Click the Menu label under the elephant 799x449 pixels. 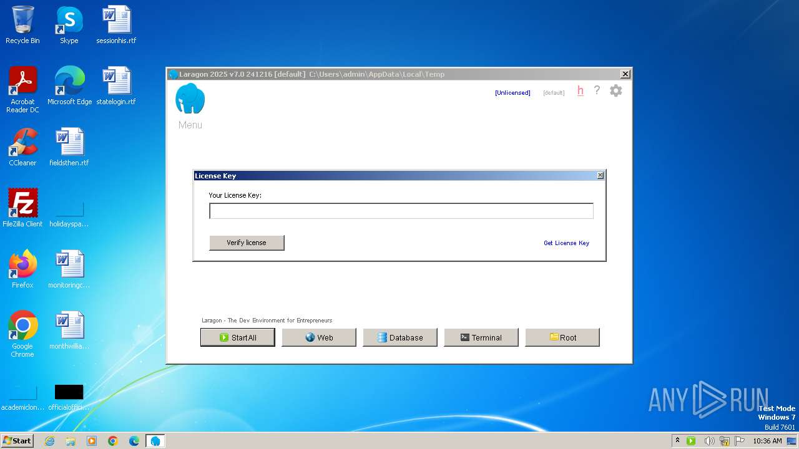coord(190,125)
